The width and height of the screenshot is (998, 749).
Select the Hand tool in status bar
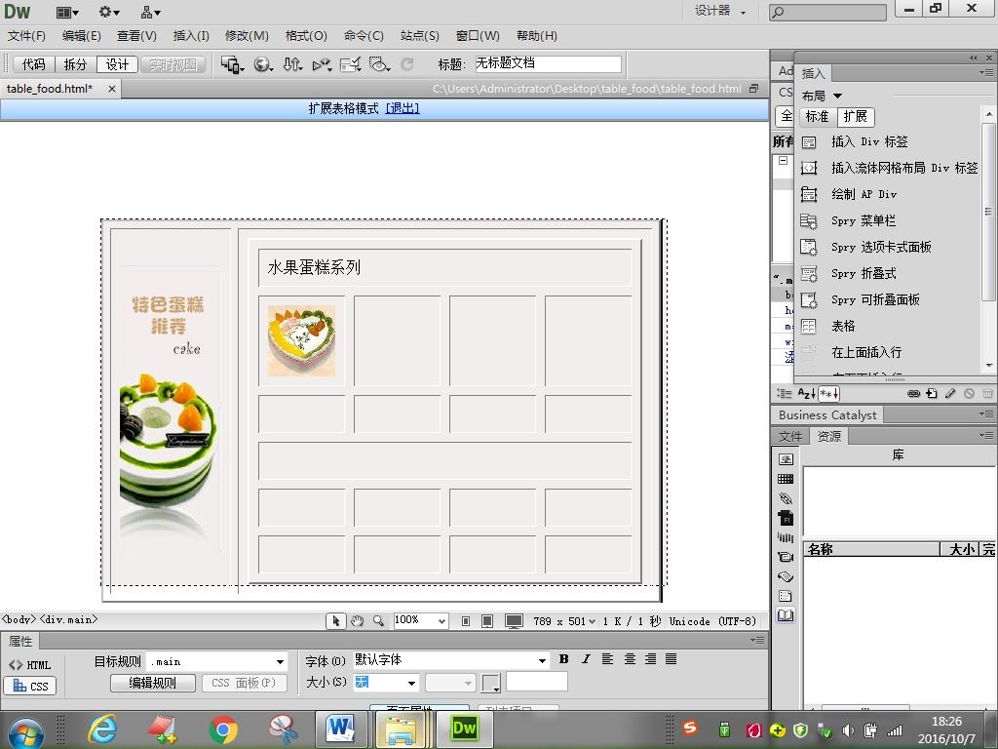point(357,621)
